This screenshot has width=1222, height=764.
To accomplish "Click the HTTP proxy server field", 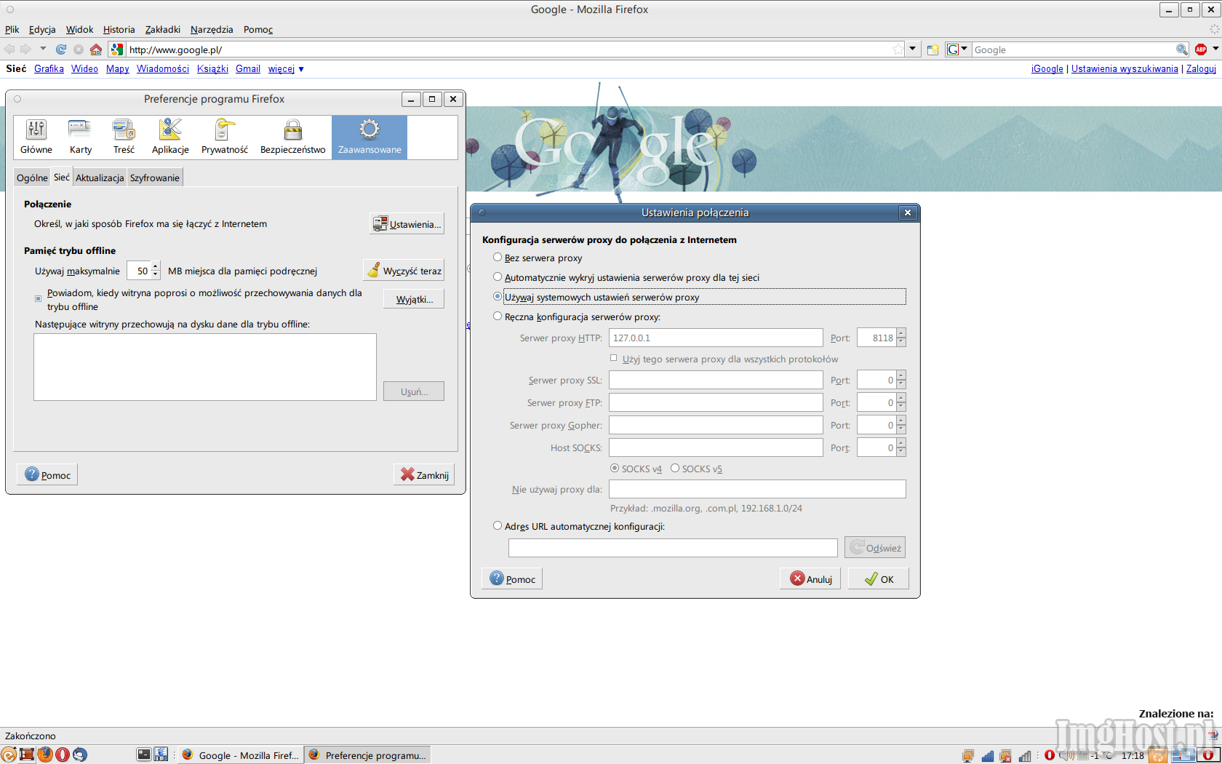I will point(716,338).
